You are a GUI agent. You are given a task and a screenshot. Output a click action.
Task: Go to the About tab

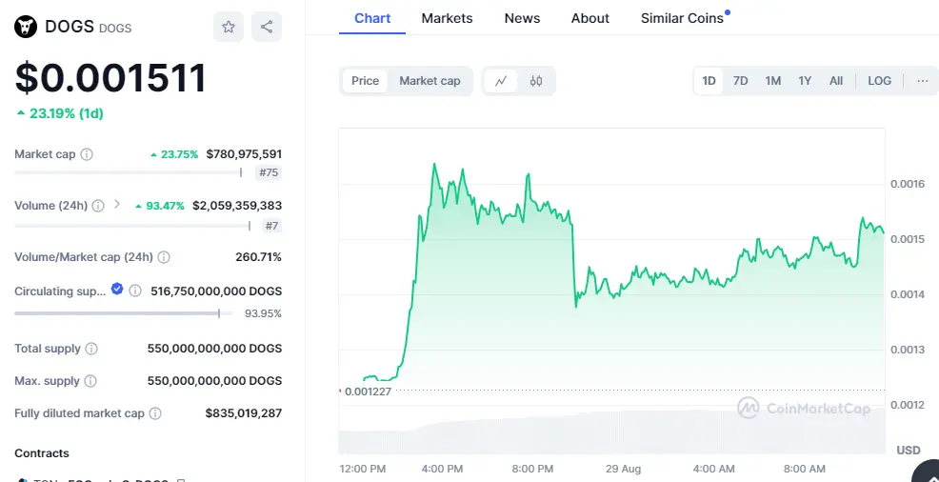589,18
